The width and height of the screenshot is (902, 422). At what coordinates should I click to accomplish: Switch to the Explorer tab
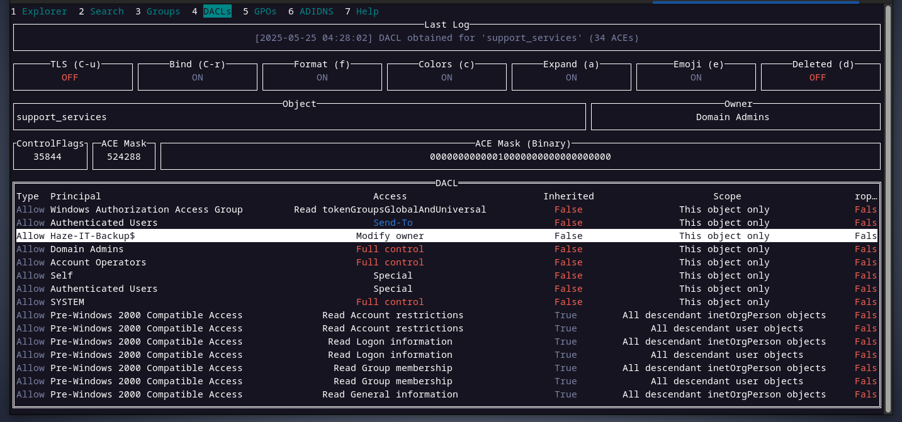click(44, 11)
